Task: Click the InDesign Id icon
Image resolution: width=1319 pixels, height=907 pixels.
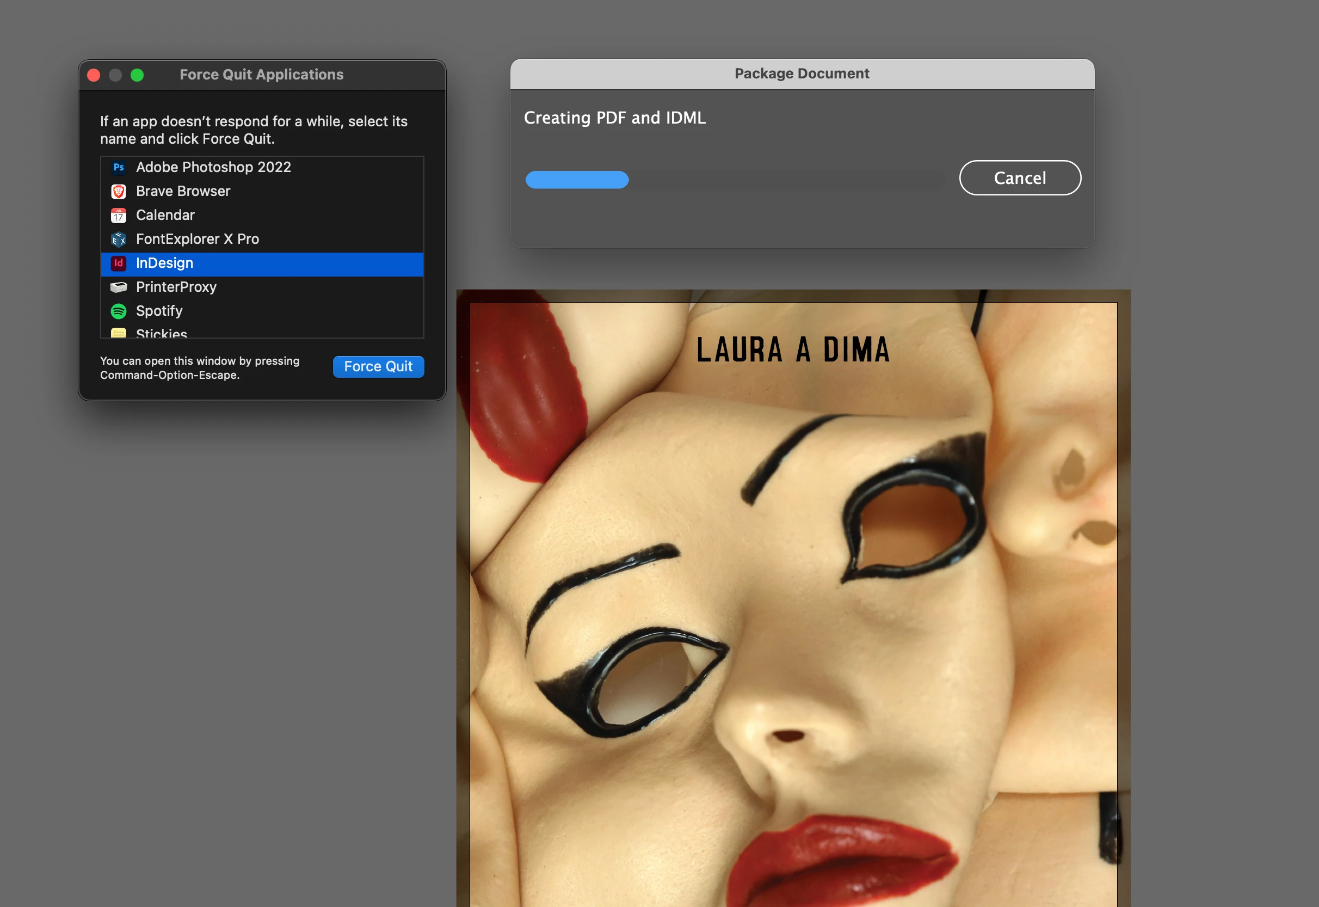Action: [118, 263]
